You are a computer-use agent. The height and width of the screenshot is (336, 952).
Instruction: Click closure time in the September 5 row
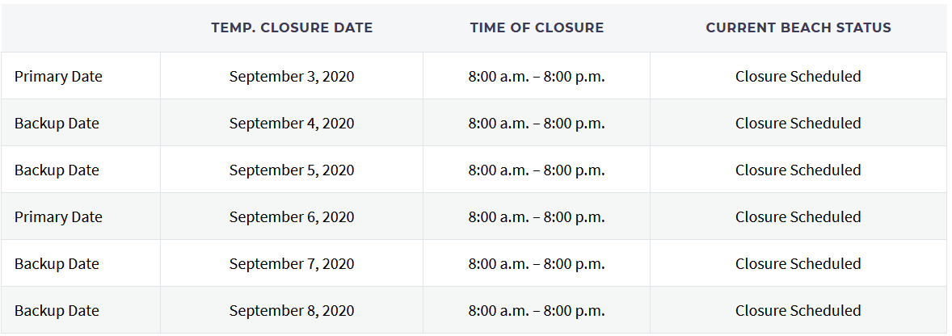coord(537,170)
